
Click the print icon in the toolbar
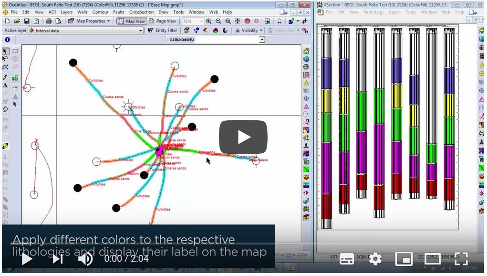click(49, 21)
